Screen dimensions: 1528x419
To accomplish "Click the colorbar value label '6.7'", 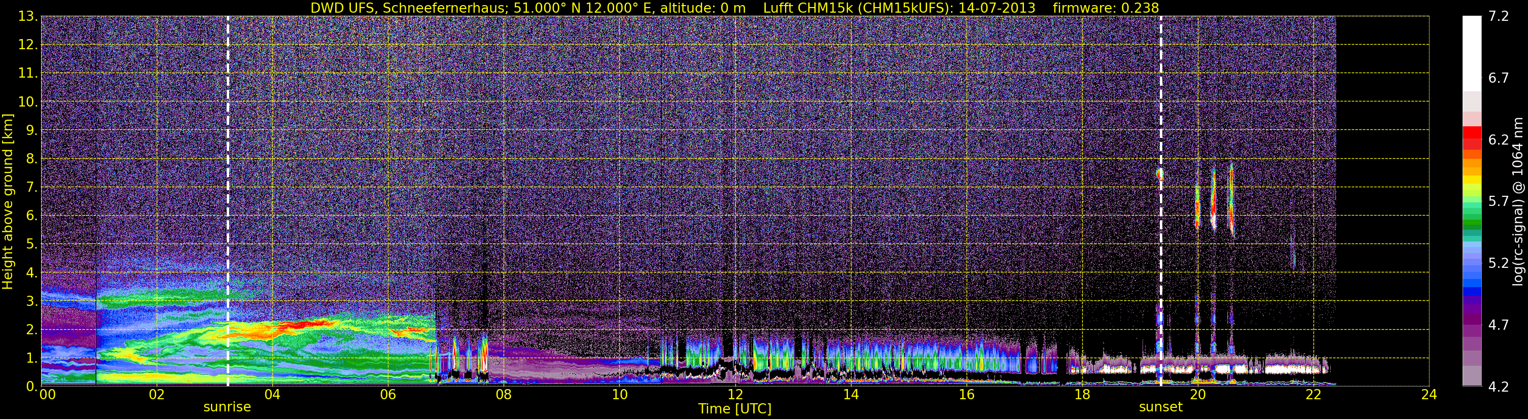I will [x=1499, y=78].
